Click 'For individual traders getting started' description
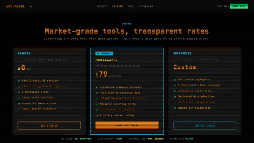The width and height of the screenshot is (254, 143). tap(43, 59)
